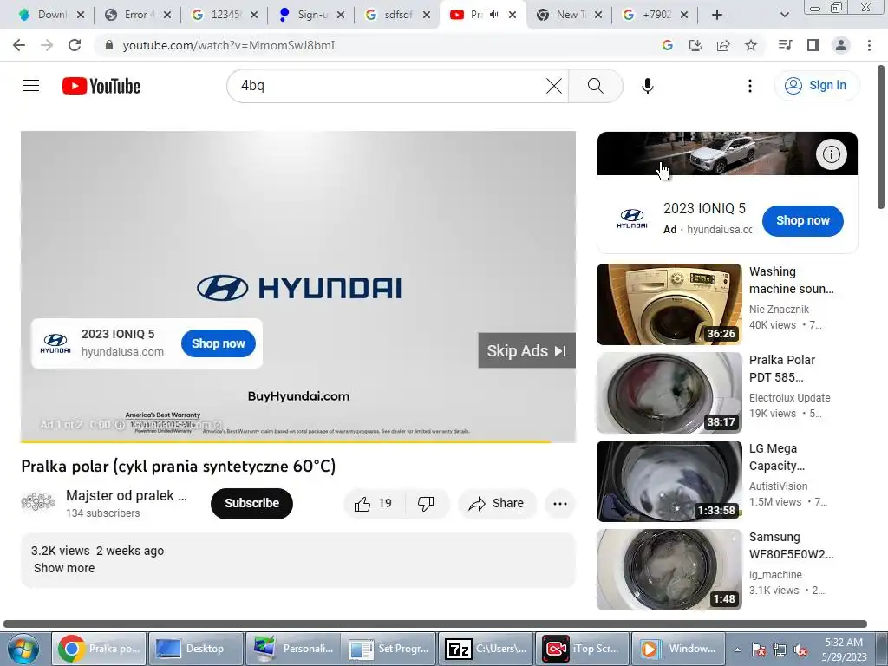Open the 7-Zip C:\Users taskbar item
This screenshot has height=666, width=888.
(x=486, y=649)
